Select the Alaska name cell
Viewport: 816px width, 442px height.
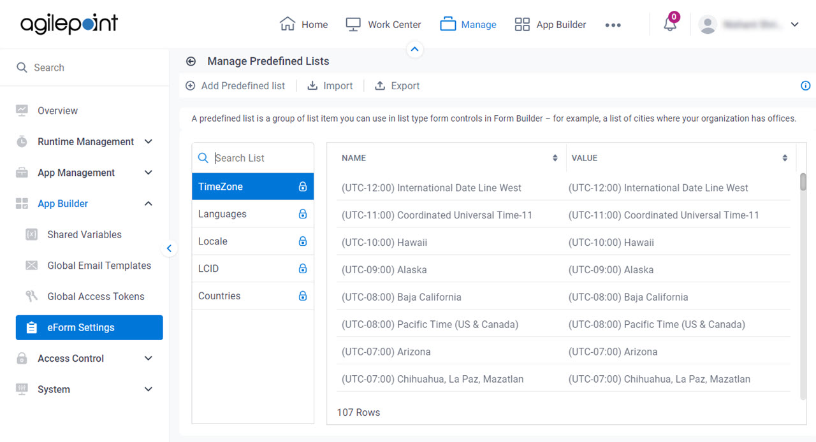click(384, 270)
